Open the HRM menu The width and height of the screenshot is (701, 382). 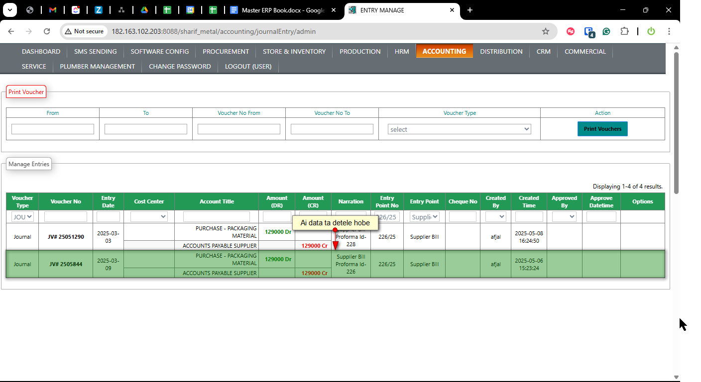click(402, 51)
